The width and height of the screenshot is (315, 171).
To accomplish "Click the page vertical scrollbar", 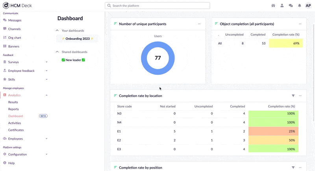I will pos(313,72).
